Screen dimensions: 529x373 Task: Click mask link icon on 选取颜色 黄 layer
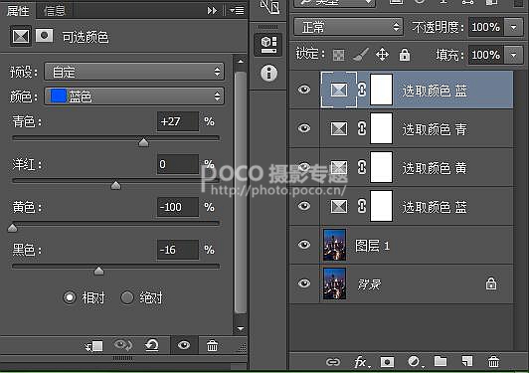362,167
